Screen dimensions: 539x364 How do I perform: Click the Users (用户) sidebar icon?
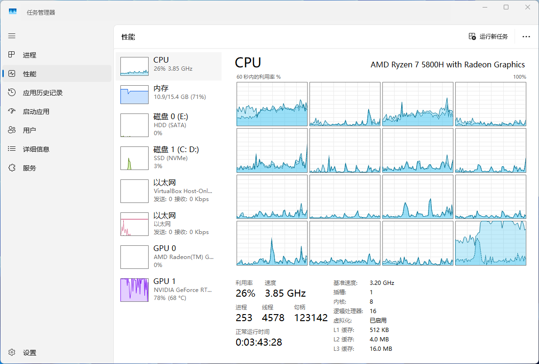(x=12, y=130)
